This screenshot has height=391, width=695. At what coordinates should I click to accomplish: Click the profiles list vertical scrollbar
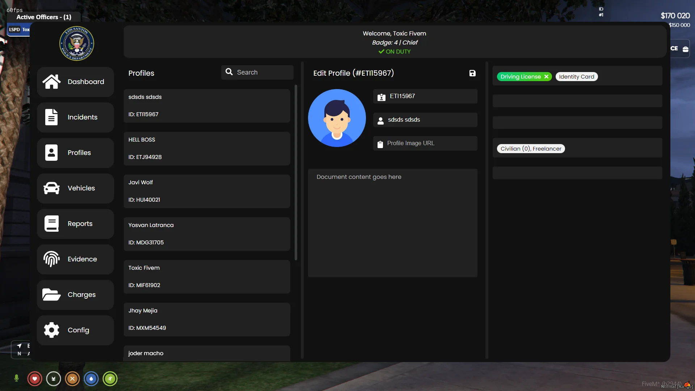click(296, 173)
